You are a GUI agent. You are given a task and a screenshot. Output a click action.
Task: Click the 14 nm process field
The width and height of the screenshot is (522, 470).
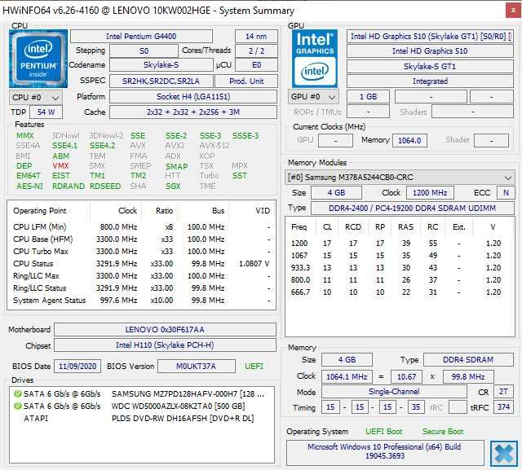(256, 36)
